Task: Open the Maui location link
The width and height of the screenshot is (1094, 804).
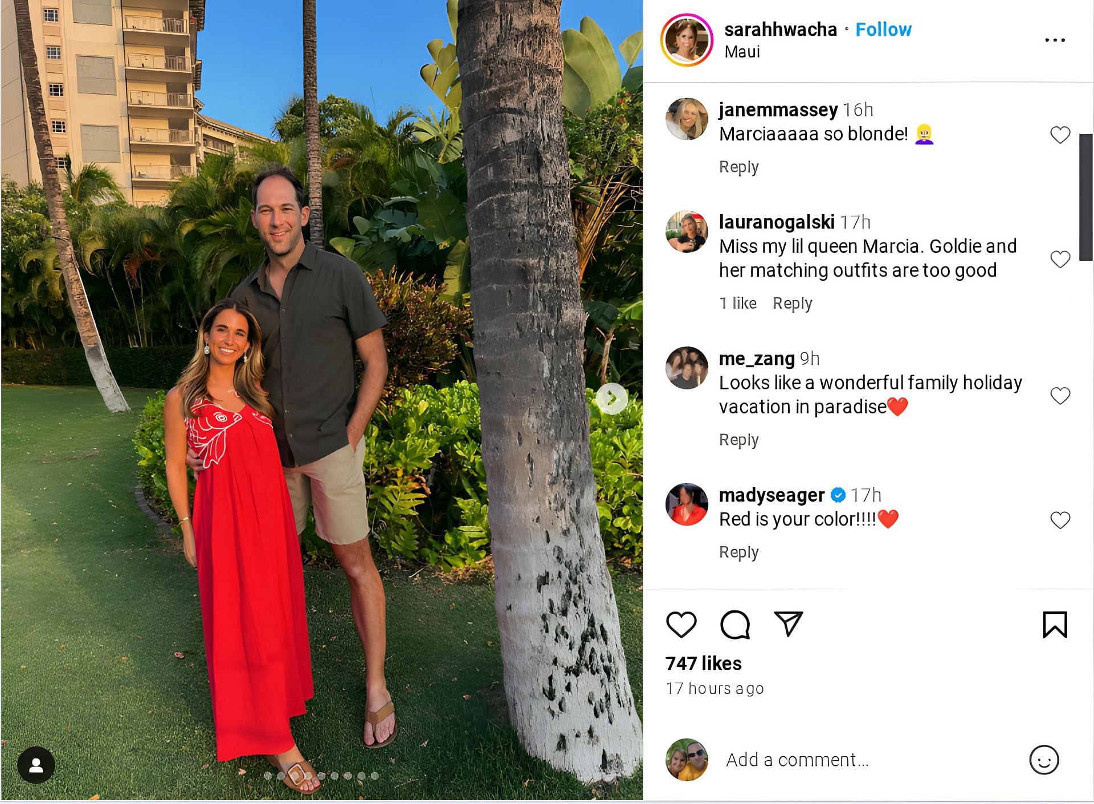Action: 742,52
